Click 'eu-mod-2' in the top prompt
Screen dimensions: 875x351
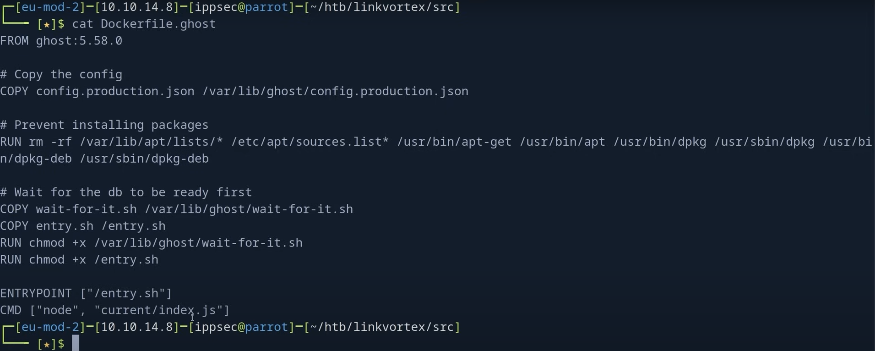(x=50, y=7)
